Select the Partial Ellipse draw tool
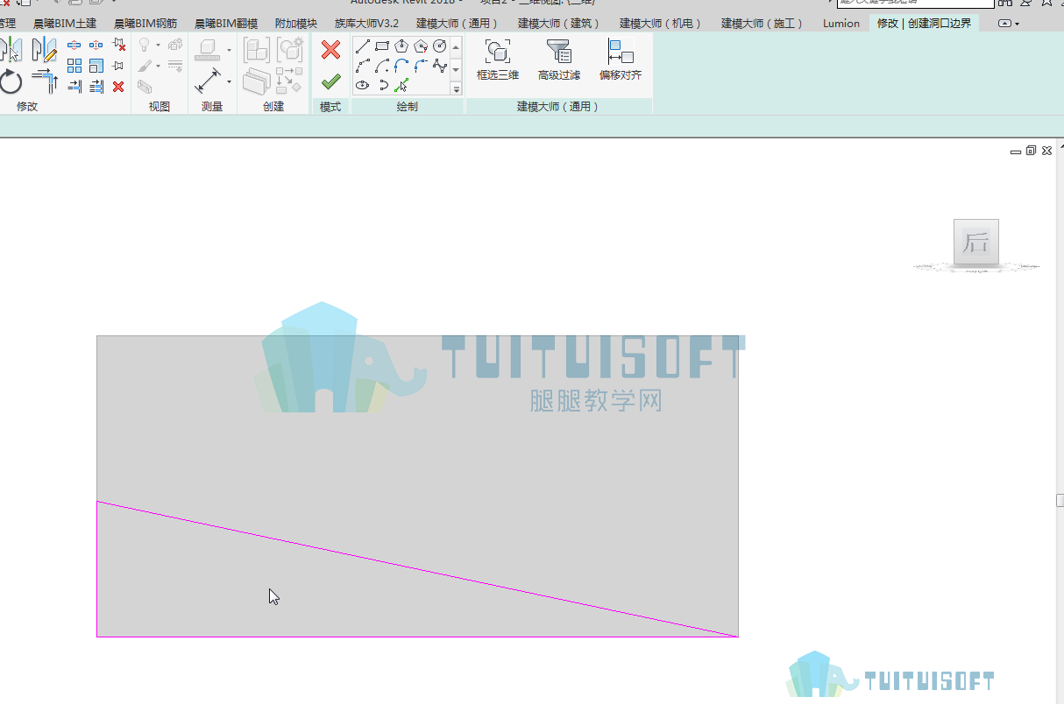 click(x=382, y=85)
